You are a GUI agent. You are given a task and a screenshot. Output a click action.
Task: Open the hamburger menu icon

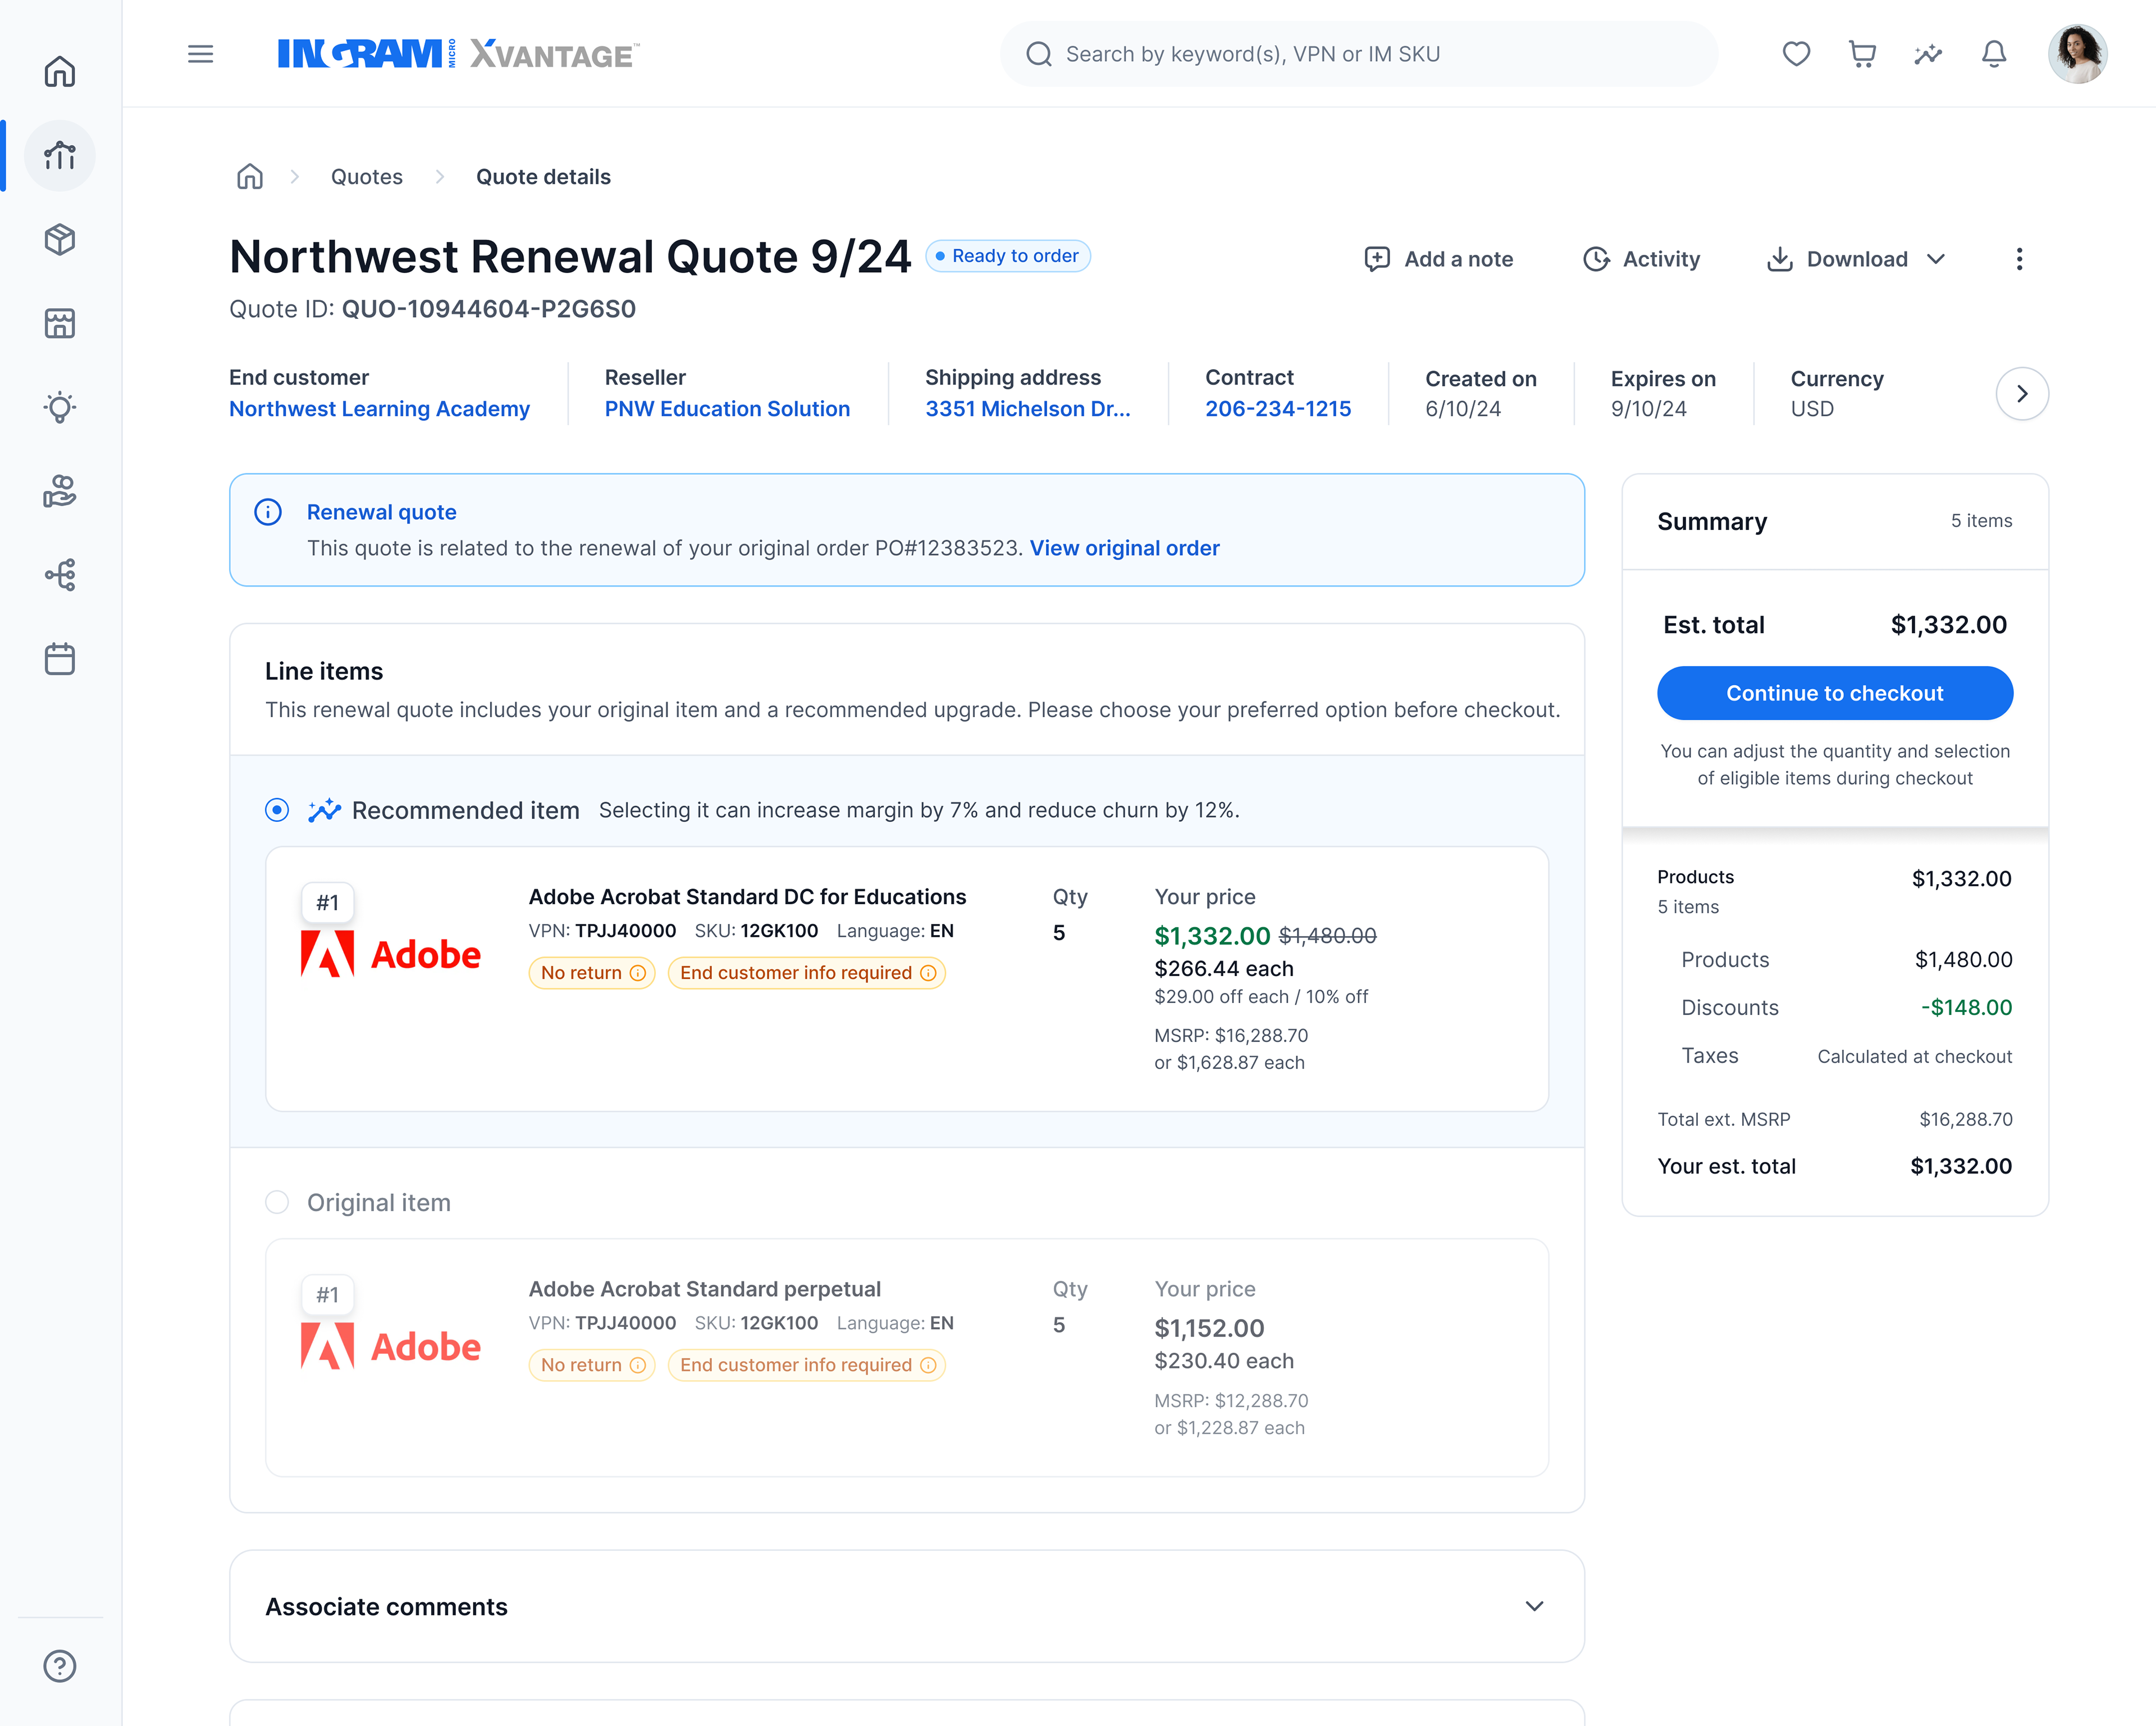(x=200, y=54)
